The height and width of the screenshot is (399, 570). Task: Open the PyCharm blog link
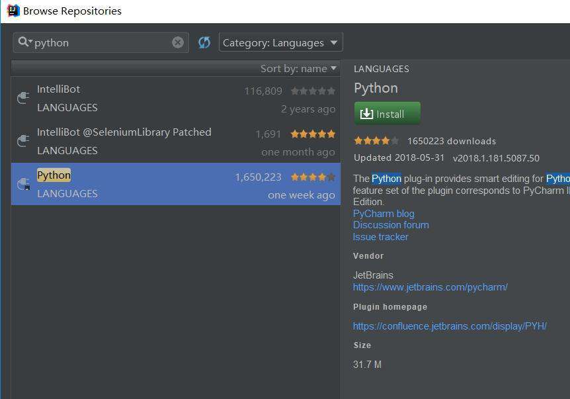384,214
